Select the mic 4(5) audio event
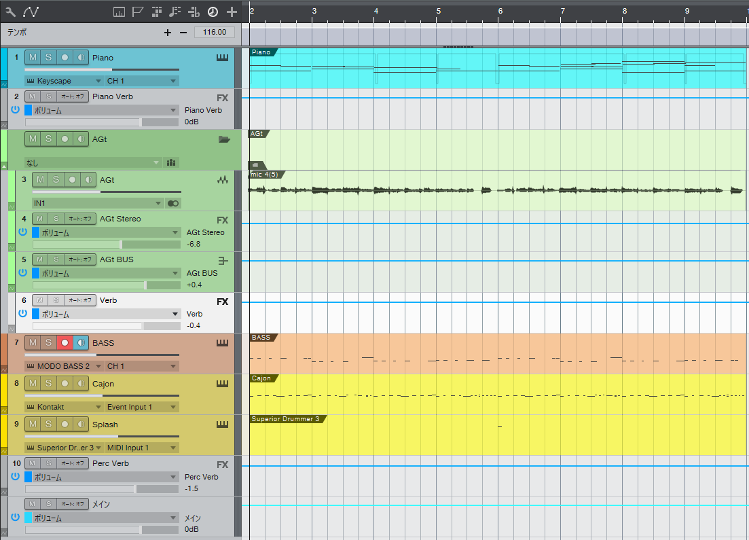The width and height of the screenshot is (749, 540). 497,191
